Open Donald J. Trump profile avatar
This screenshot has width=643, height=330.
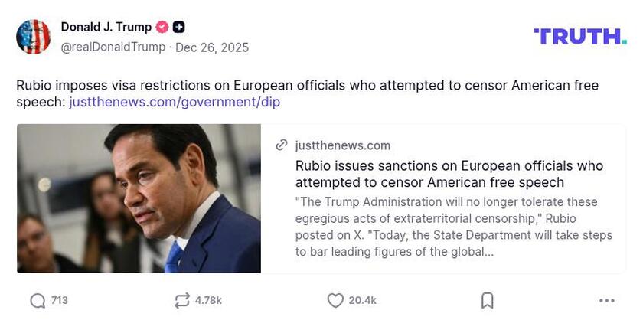[x=34, y=37]
